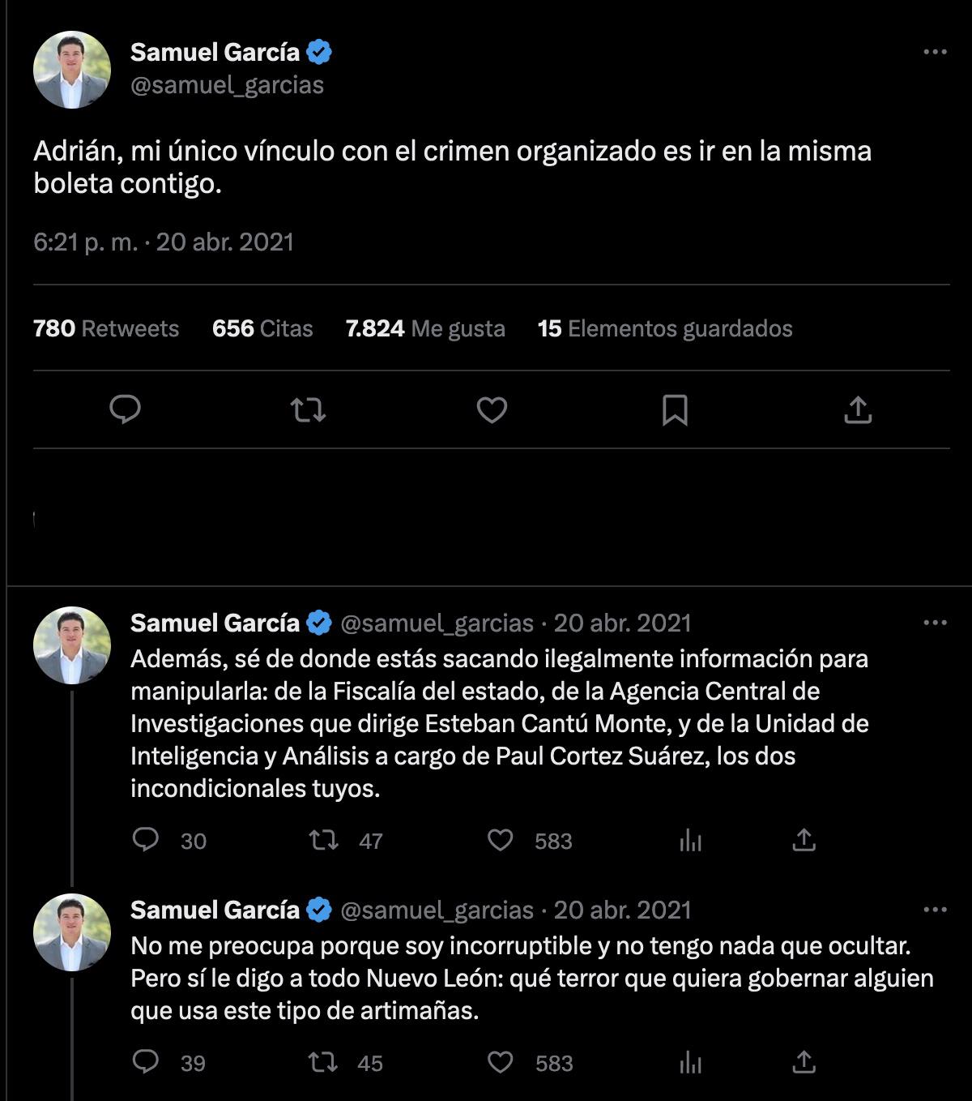Open more options on incorruptible reply
972x1101 pixels.
935,910
